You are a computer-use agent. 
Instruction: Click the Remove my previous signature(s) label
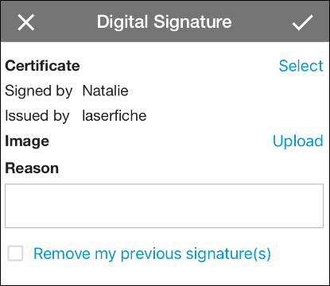tap(152, 254)
